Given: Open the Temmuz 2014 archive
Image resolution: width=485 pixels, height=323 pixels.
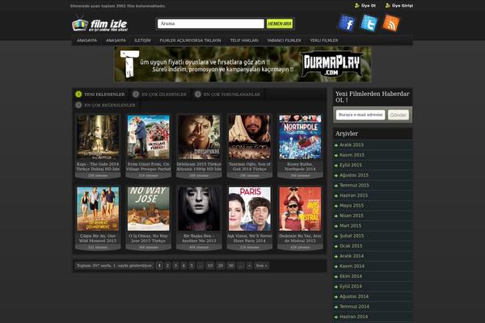Looking at the screenshot, I should coord(354,306).
